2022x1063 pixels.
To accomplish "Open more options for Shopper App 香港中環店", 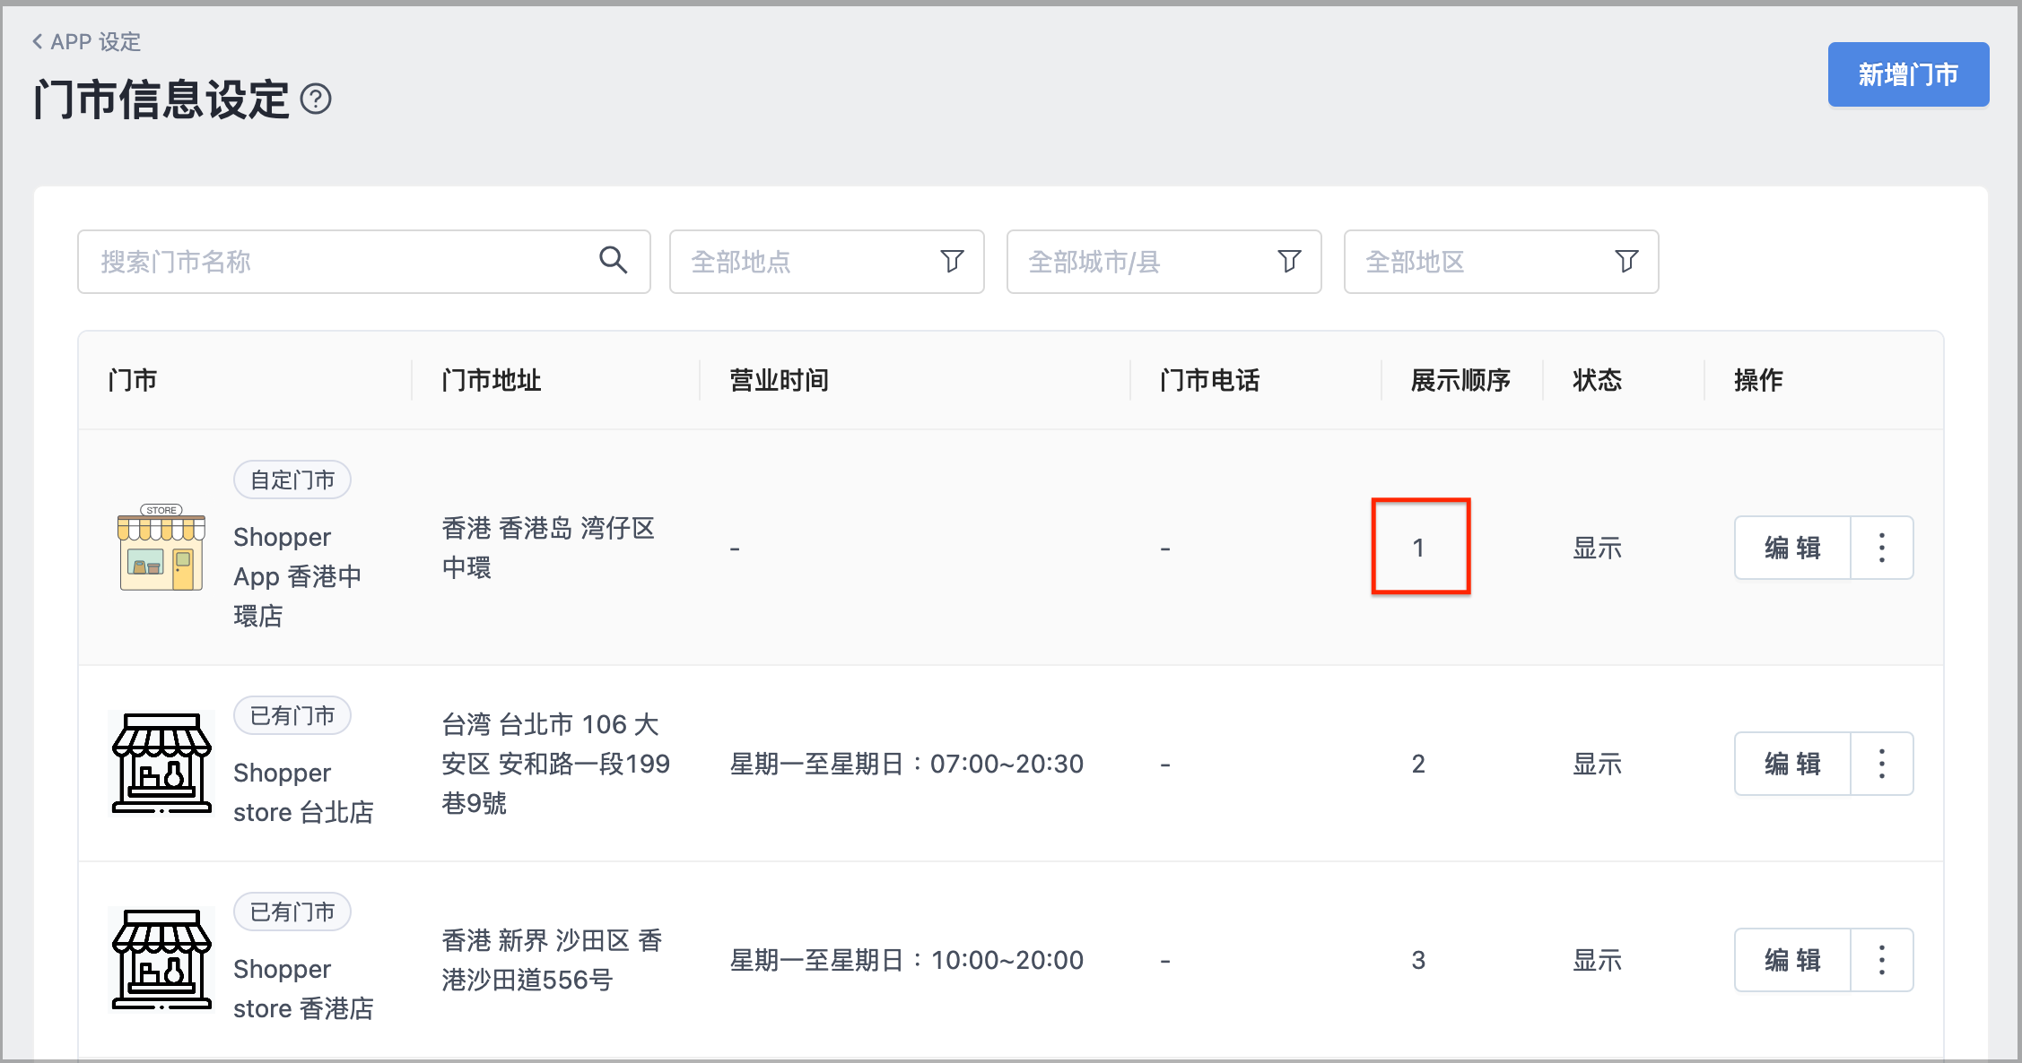I will 1882,548.
